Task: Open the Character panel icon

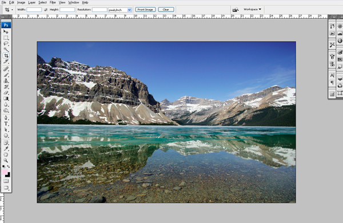Action: (332, 75)
